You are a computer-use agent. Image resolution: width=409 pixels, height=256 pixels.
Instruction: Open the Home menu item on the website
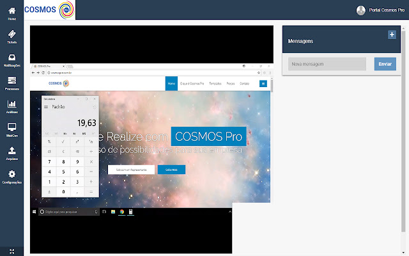pos(171,84)
